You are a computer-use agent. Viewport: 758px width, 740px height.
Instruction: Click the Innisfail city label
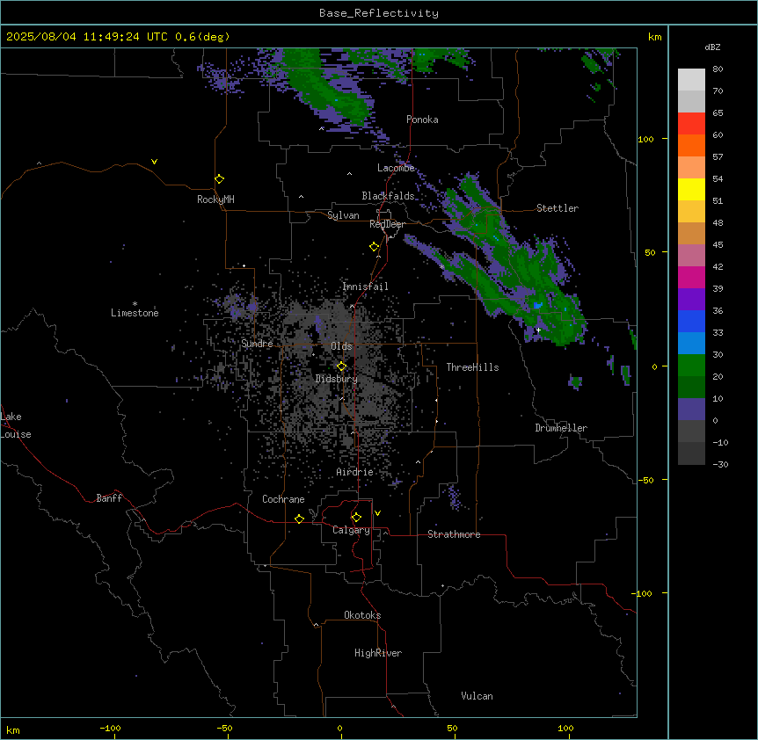[365, 287]
